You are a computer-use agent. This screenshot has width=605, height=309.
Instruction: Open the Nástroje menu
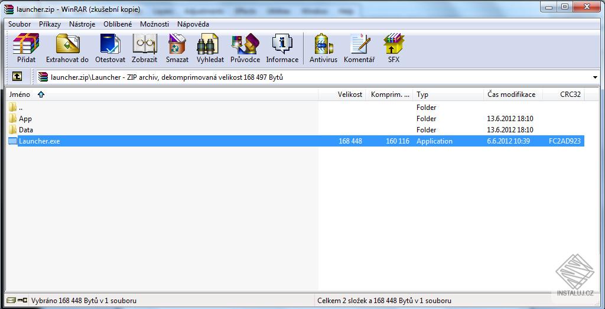[82, 24]
